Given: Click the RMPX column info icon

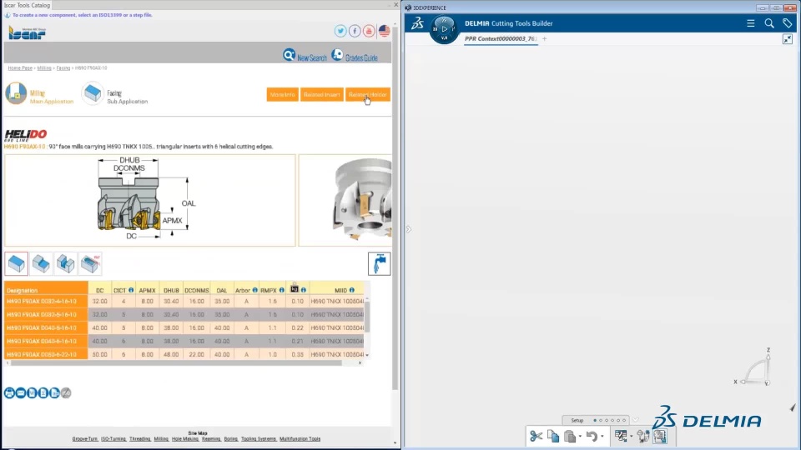Looking at the screenshot, I should pyautogui.click(x=281, y=290).
